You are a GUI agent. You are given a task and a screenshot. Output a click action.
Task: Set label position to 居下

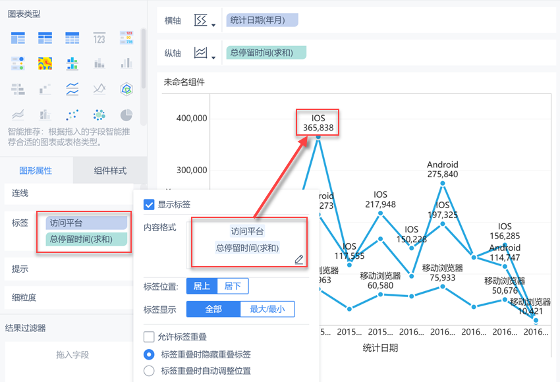233,286
